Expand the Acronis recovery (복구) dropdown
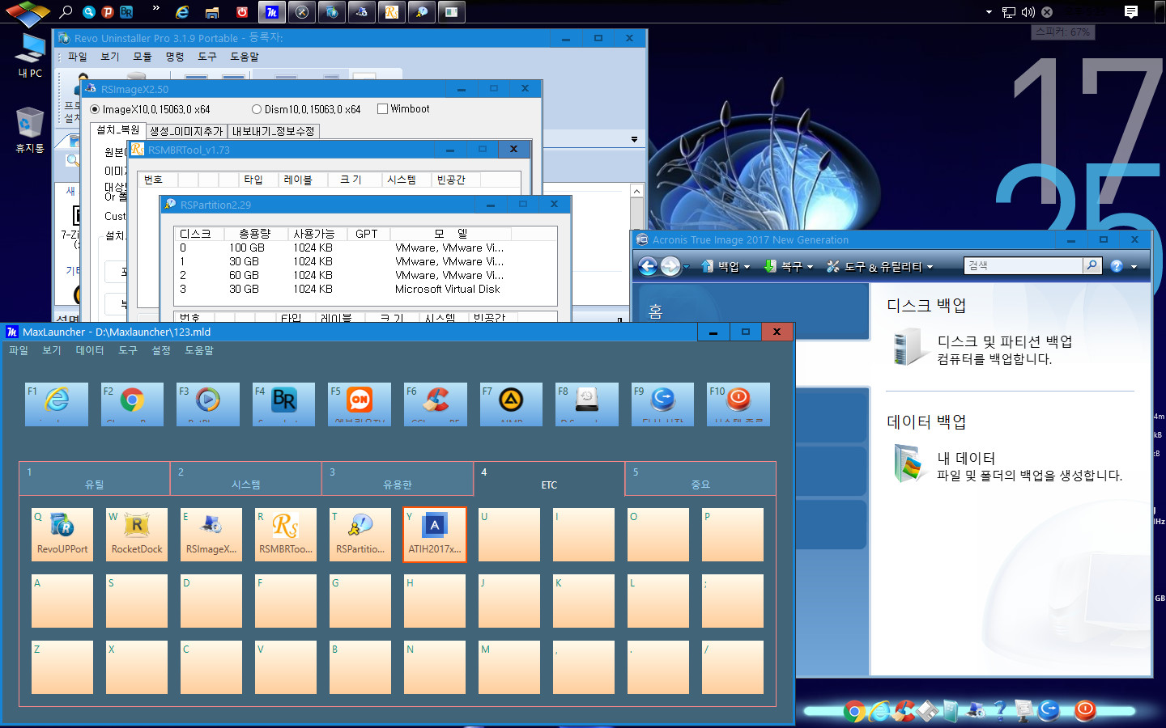The image size is (1166, 728). pyautogui.click(x=810, y=267)
